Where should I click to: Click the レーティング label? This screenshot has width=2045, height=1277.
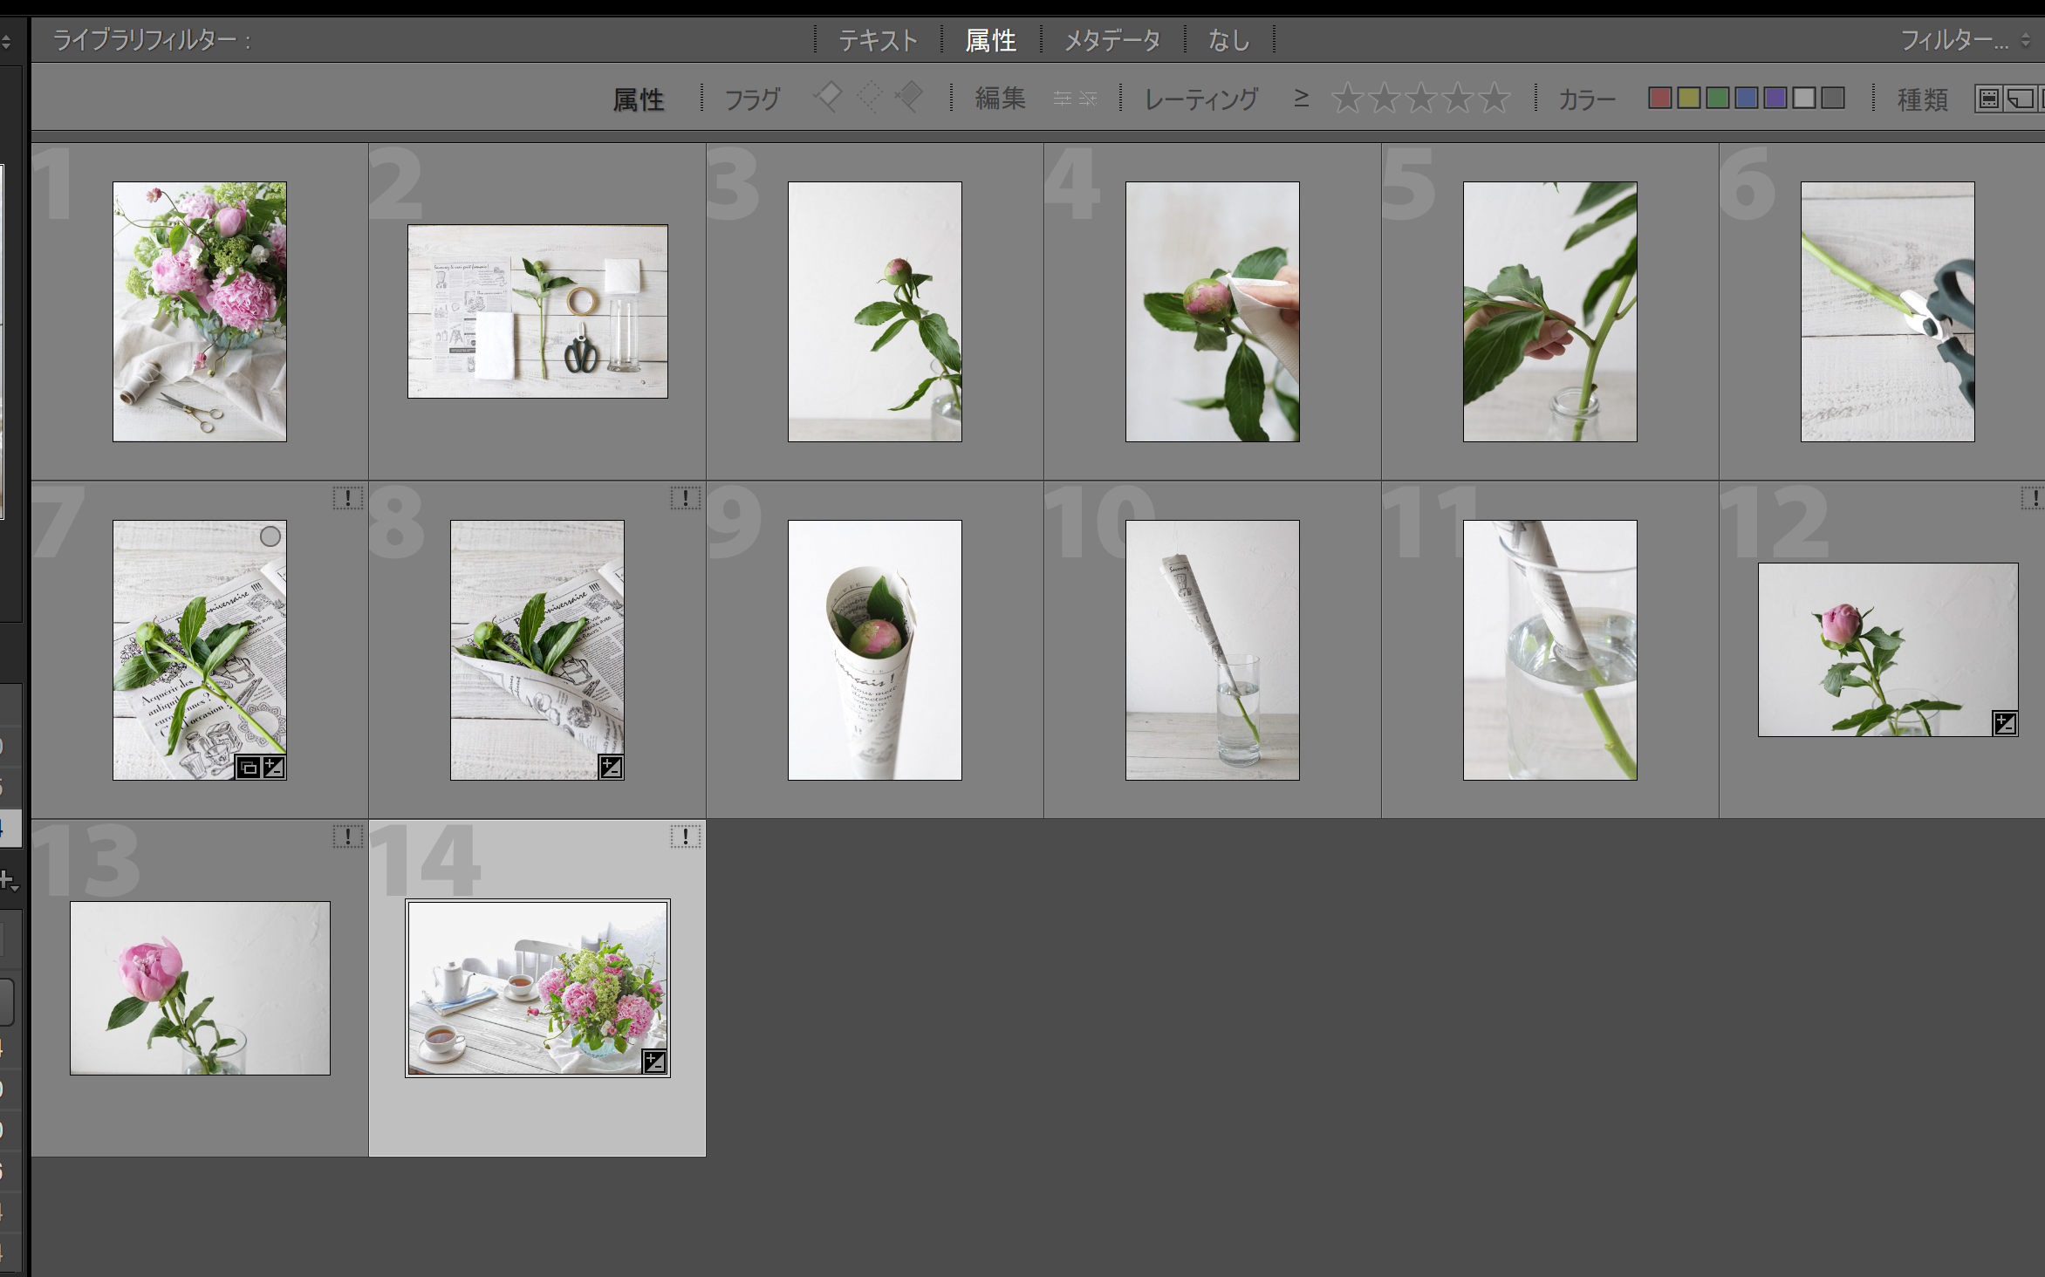point(1201,99)
